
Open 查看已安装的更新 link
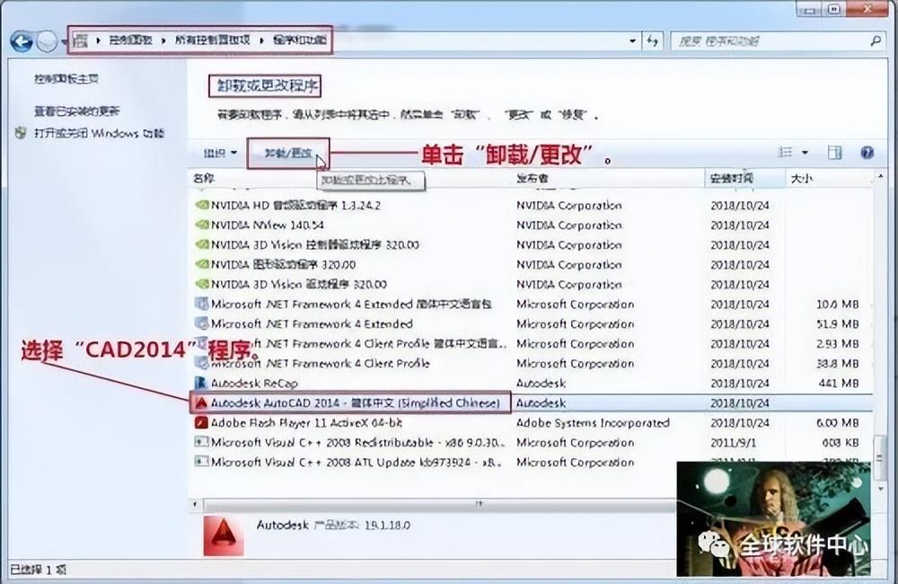76,111
